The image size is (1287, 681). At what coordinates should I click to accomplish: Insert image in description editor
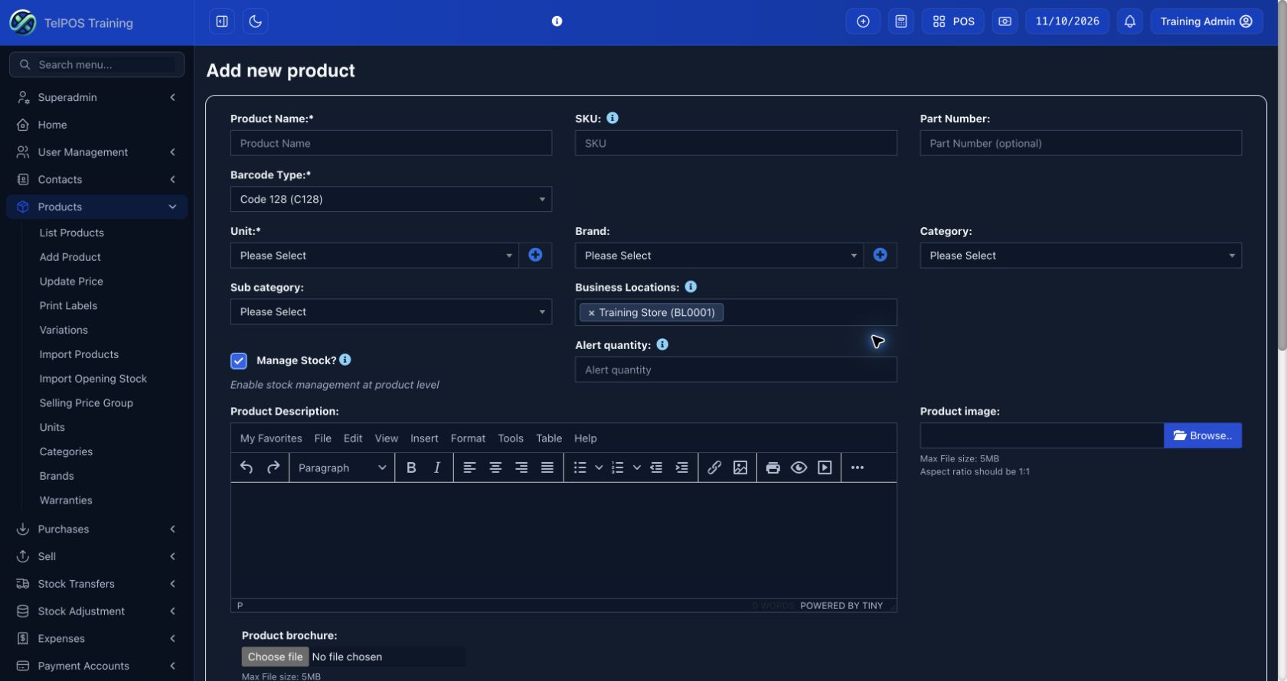point(740,468)
